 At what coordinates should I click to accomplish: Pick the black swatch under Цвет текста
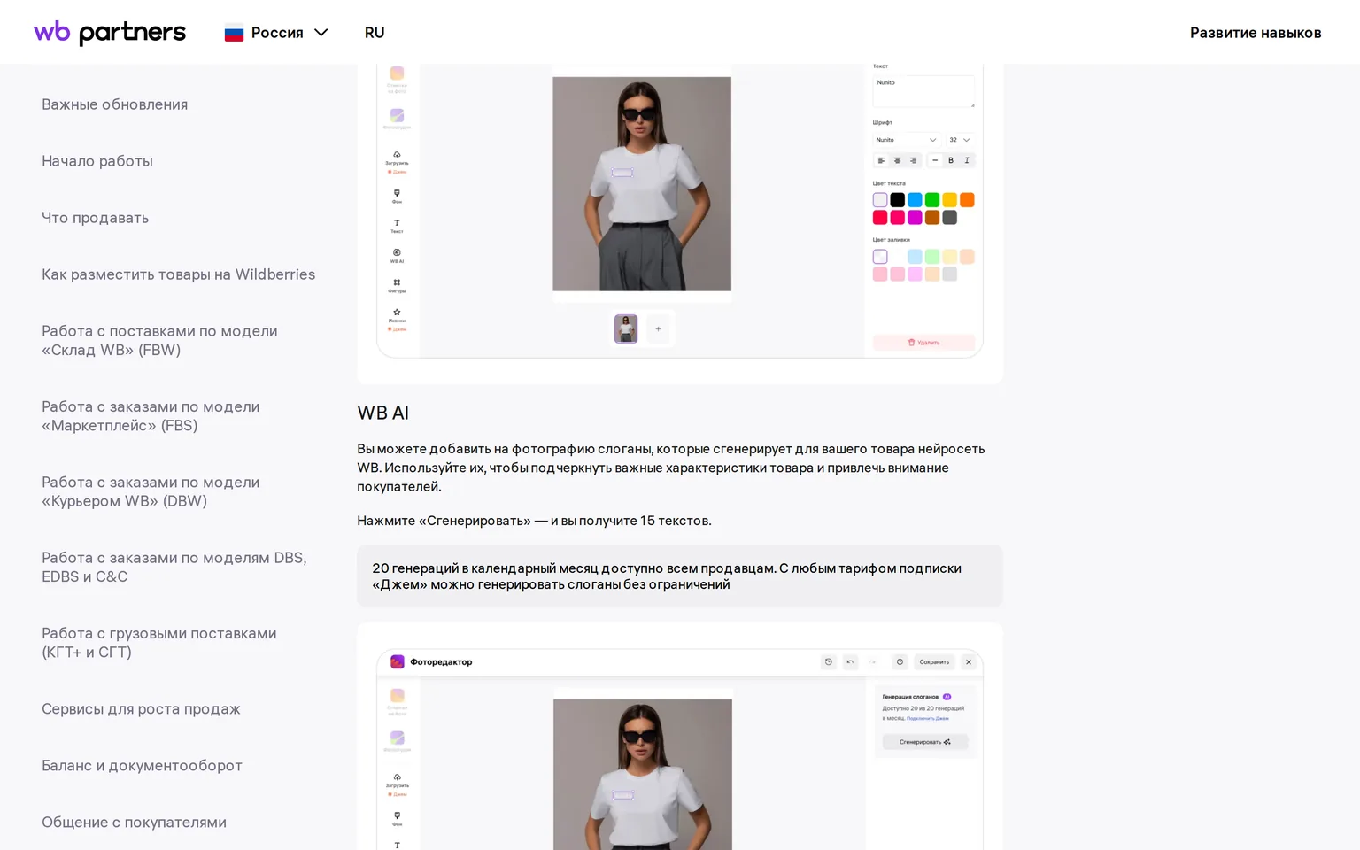click(898, 200)
